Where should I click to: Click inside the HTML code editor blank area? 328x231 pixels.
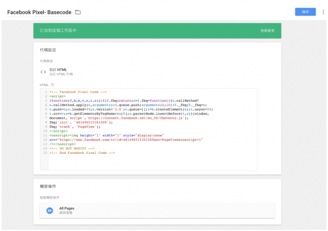pyautogui.click(x=153, y=163)
